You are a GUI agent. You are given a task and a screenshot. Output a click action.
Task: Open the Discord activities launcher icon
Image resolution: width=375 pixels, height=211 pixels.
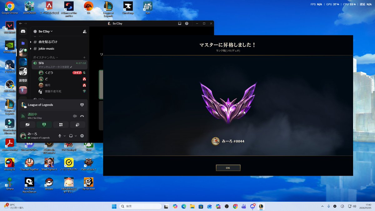click(x=61, y=124)
